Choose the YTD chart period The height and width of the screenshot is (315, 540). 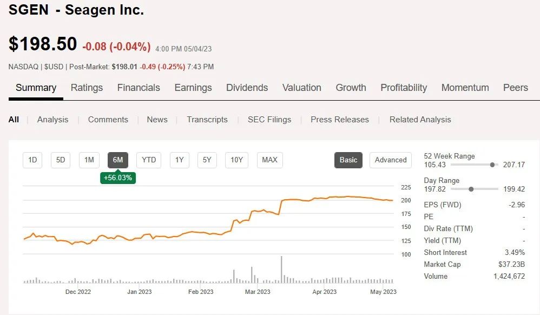coord(149,160)
